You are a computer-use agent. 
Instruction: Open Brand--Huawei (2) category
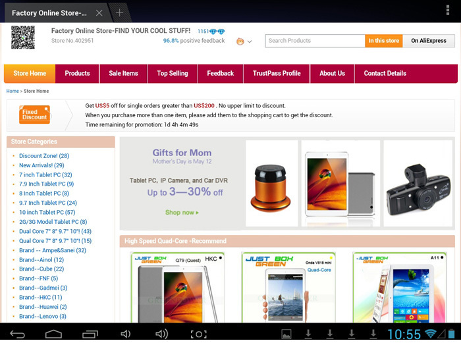coord(43,307)
